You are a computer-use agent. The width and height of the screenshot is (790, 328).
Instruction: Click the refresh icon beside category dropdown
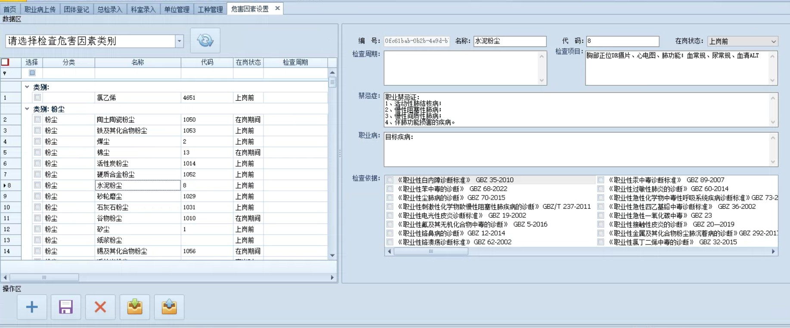click(205, 40)
